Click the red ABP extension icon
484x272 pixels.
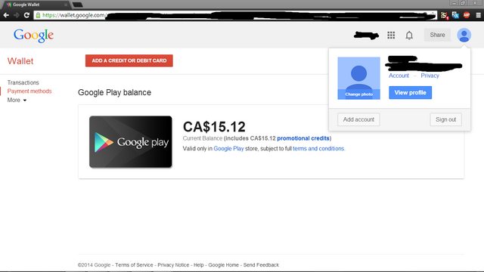[x=467, y=15]
